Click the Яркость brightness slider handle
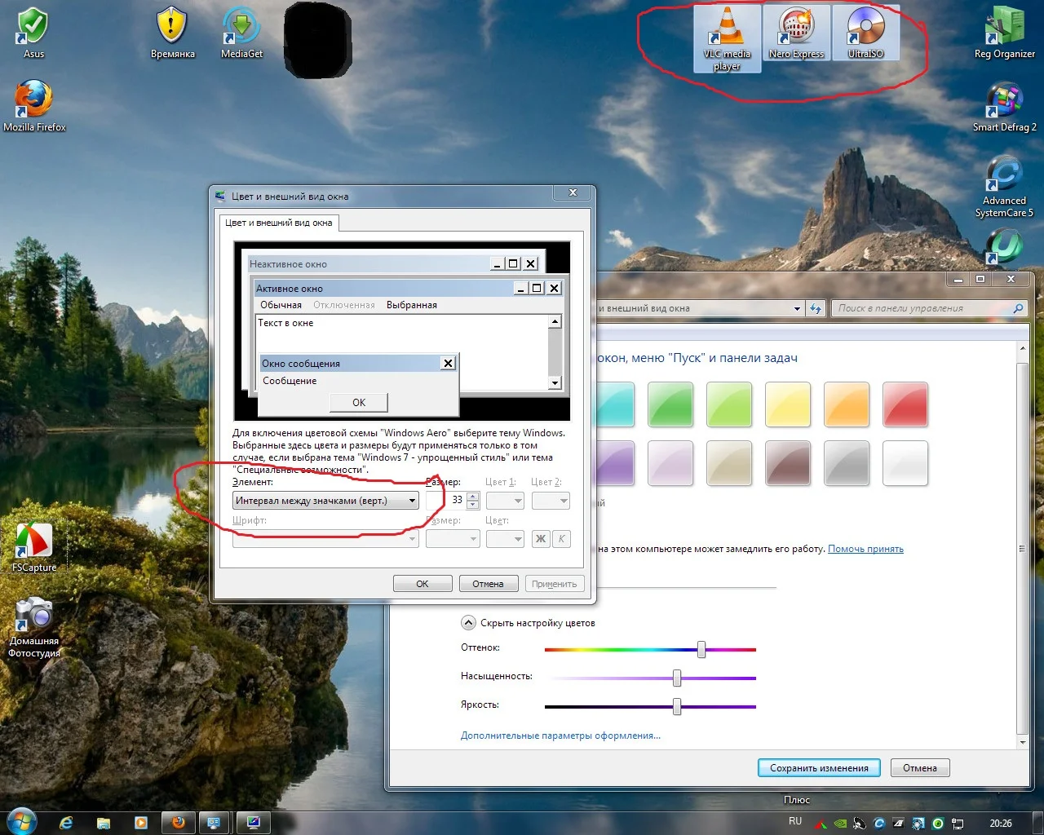This screenshot has width=1044, height=835. [677, 706]
